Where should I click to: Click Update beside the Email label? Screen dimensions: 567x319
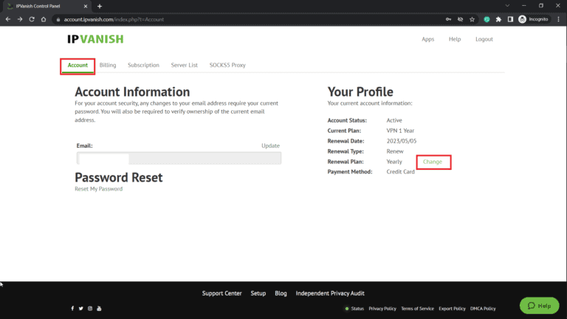[x=270, y=146]
